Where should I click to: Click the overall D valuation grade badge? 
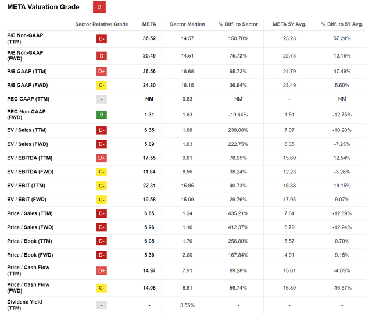tap(99, 7)
